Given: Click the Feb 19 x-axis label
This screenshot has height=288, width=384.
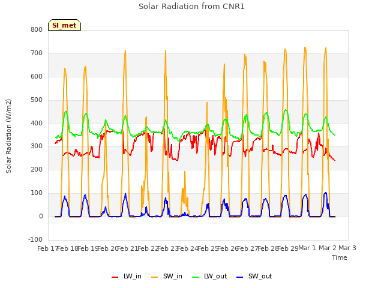Looking at the screenshot, I should (x=88, y=248).
